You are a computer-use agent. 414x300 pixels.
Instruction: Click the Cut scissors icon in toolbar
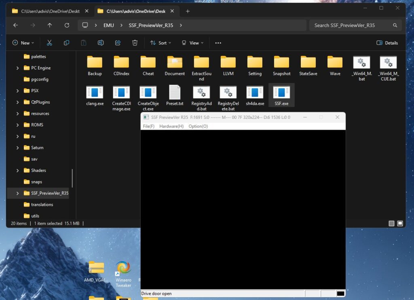point(49,43)
